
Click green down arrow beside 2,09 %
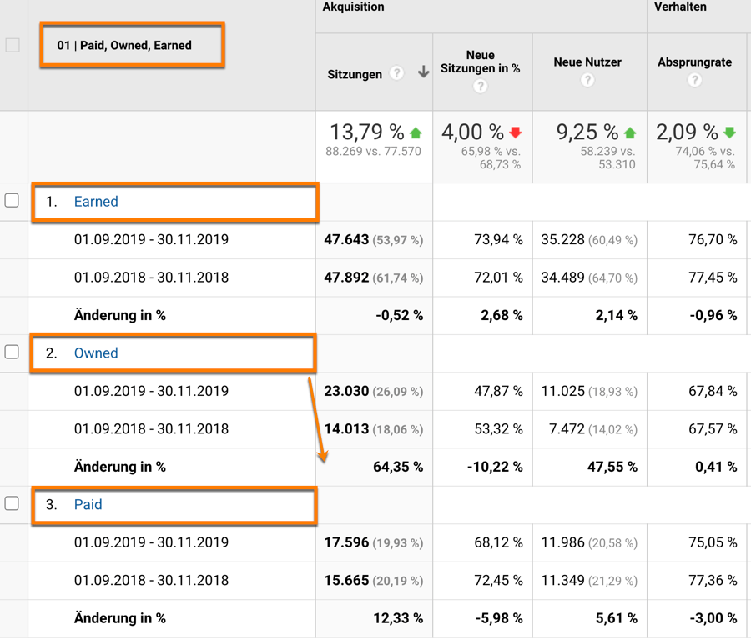tap(730, 133)
